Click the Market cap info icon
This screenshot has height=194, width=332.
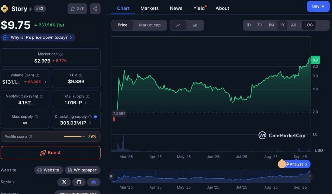(61, 54)
